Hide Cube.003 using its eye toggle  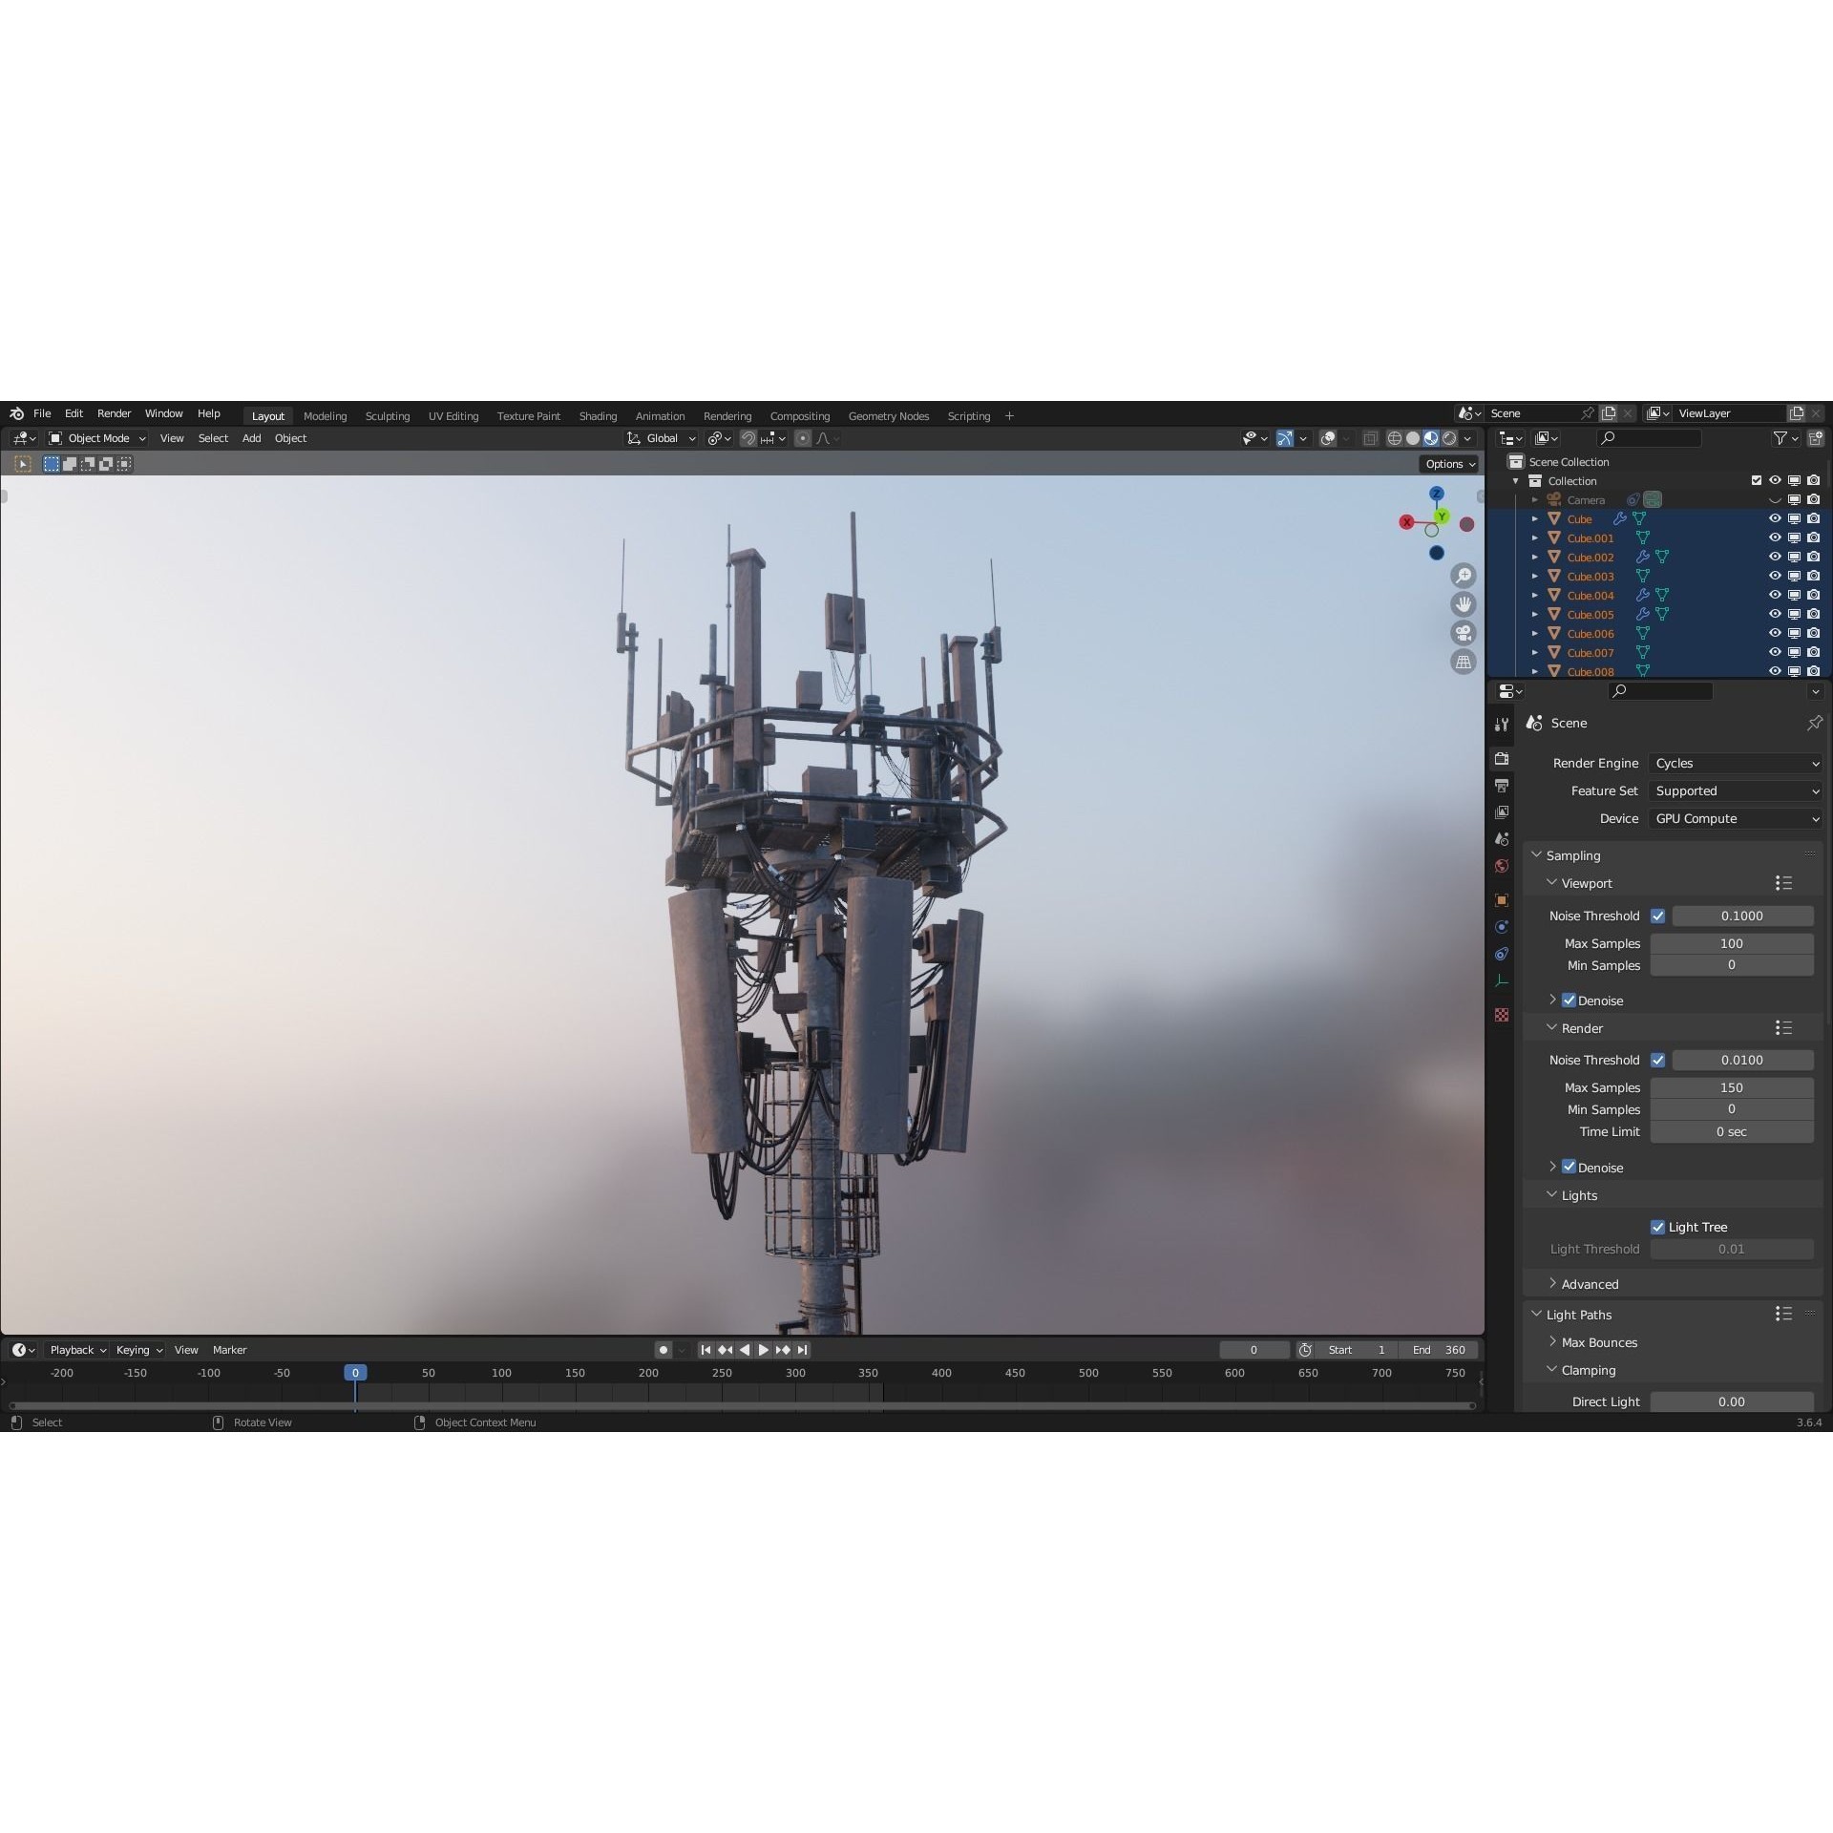(x=1774, y=576)
